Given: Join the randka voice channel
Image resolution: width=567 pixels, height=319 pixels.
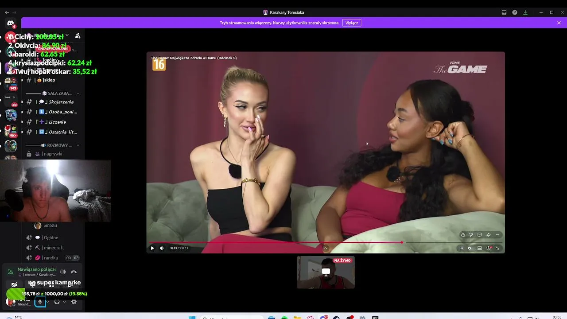Looking at the screenshot, I should 52,258.
